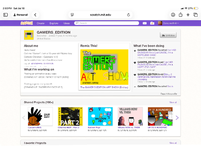Tap the Share icon in Safari toolbar
The image size is (201, 150).
coord(180,15)
